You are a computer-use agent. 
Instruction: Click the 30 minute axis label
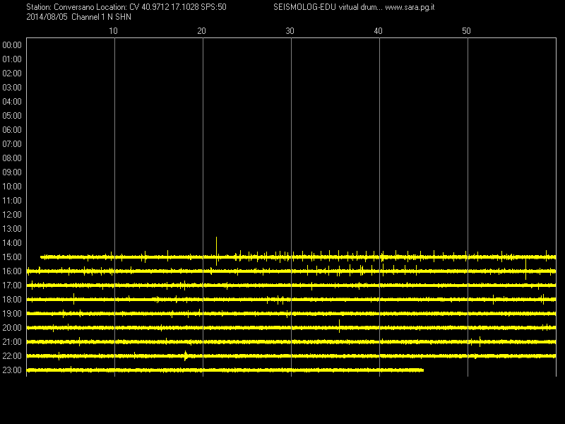point(290,31)
